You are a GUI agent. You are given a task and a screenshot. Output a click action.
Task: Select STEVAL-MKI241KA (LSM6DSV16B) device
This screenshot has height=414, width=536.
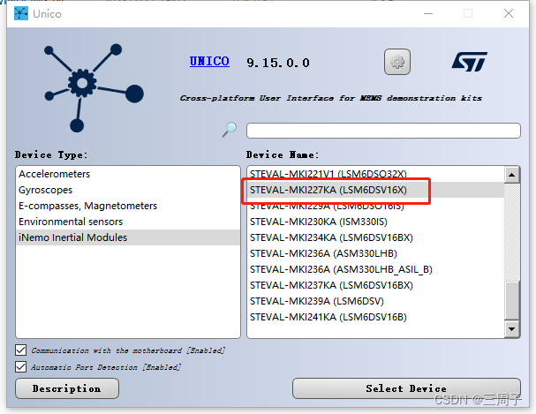375,317
